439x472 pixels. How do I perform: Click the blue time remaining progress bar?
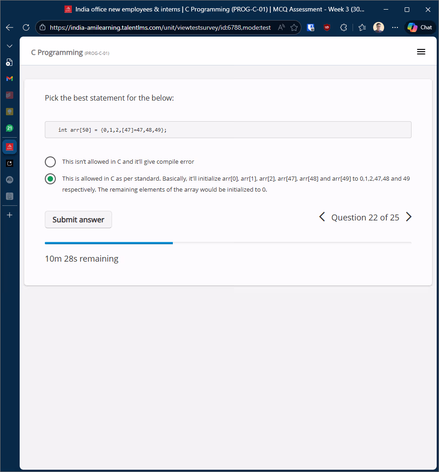pyautogui.click(x=109, y=243)
